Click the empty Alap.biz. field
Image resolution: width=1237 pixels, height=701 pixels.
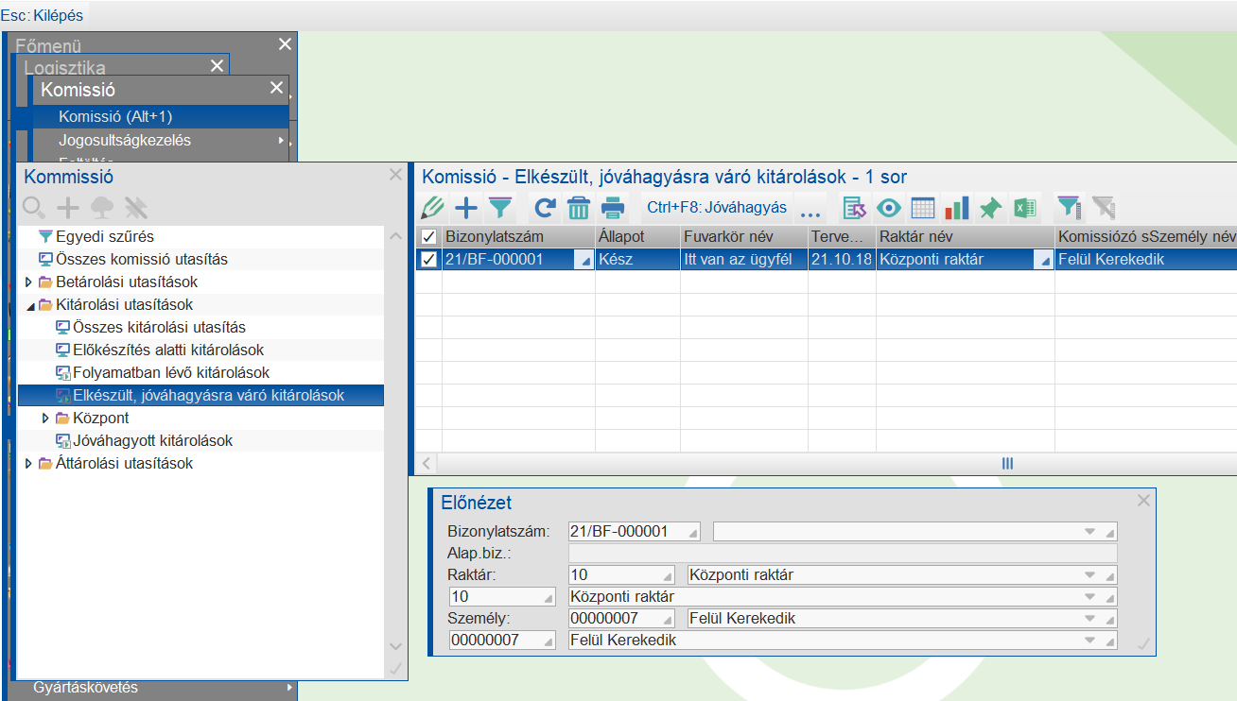coord(842,553)
